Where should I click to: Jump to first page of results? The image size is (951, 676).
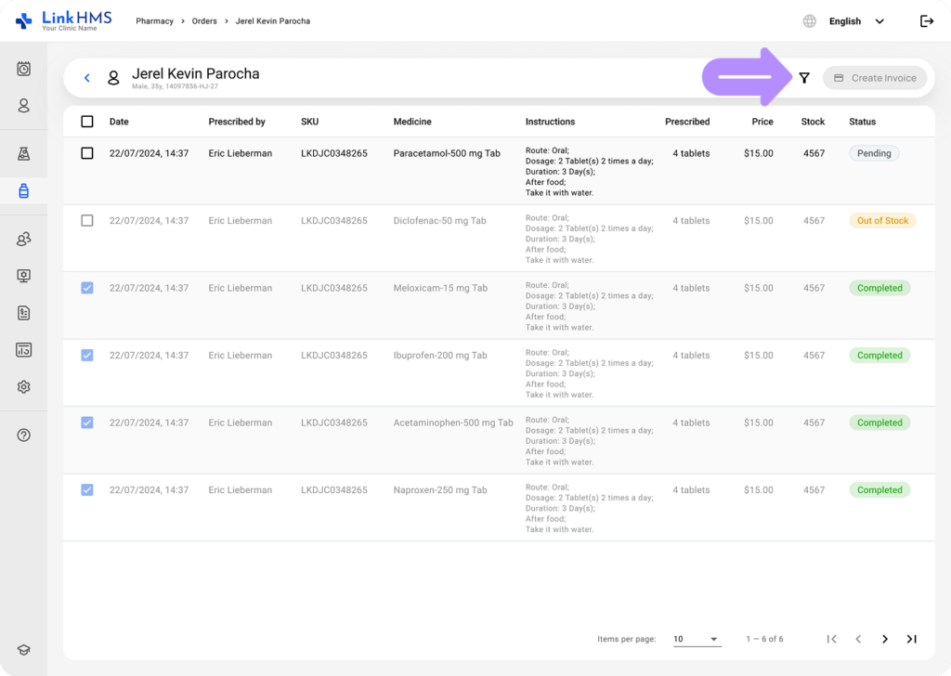point(831,639)
